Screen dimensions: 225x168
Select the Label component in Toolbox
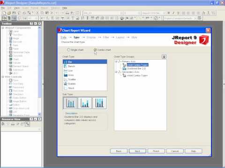[14, 31]
